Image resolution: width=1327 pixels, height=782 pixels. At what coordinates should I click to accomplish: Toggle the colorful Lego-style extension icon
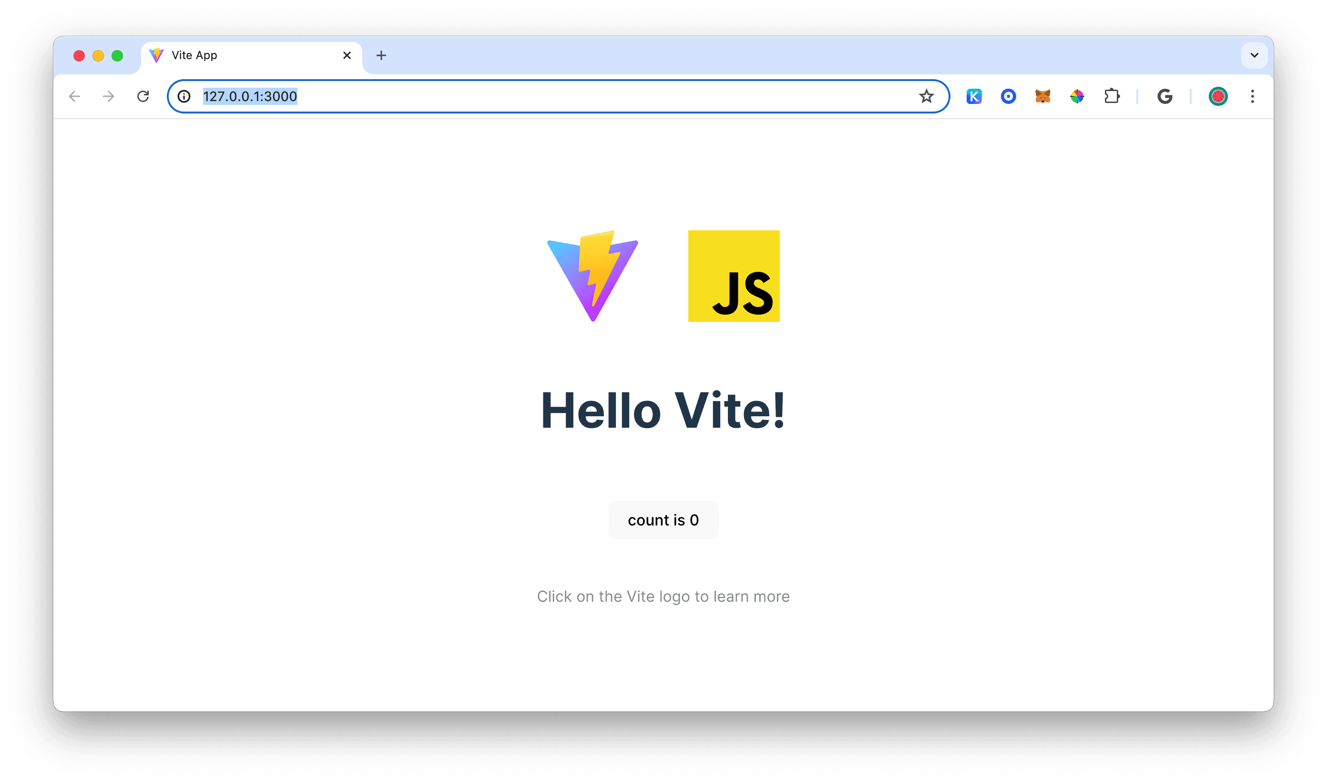point(1076,96)
